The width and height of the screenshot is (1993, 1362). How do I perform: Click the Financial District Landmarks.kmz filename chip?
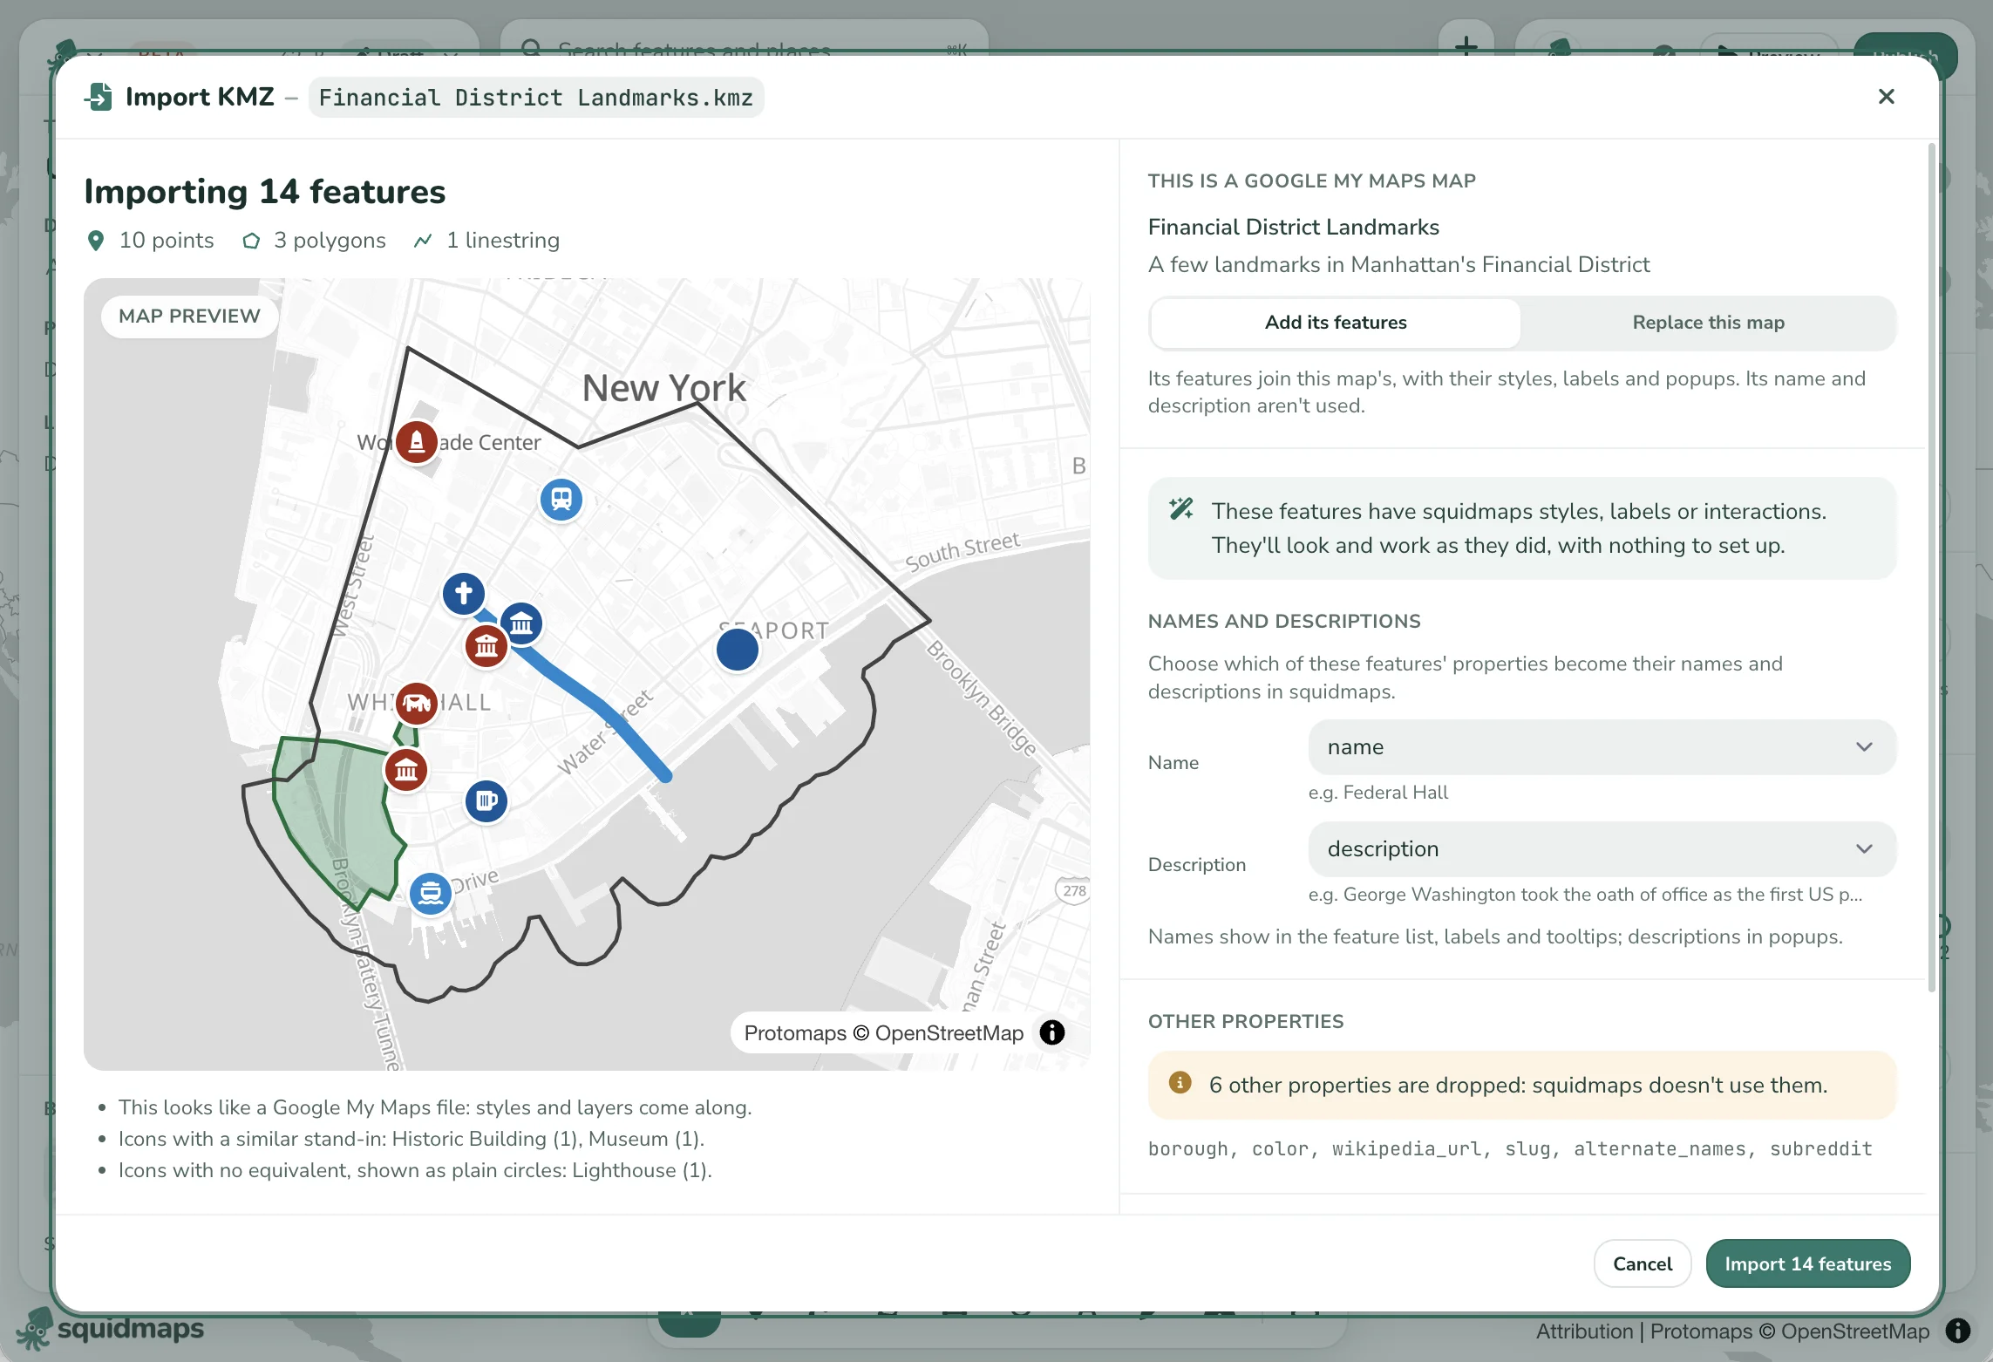(536, 97)
